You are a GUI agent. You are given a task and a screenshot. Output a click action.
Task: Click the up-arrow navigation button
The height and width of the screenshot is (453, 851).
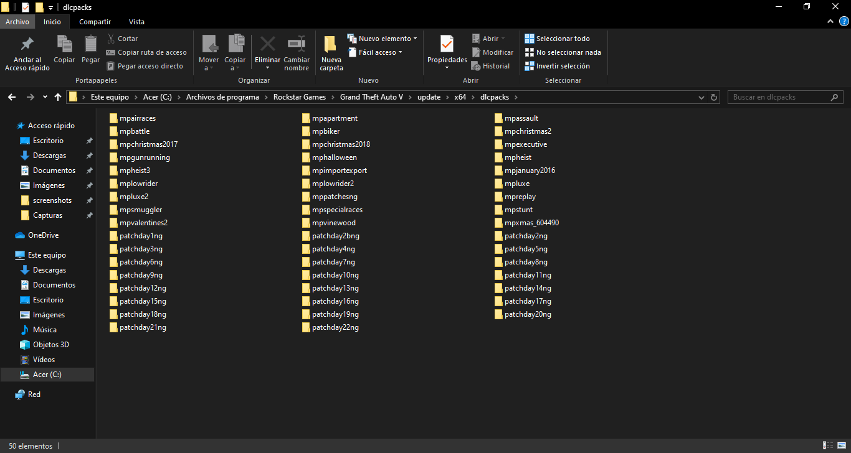[58, 97]
